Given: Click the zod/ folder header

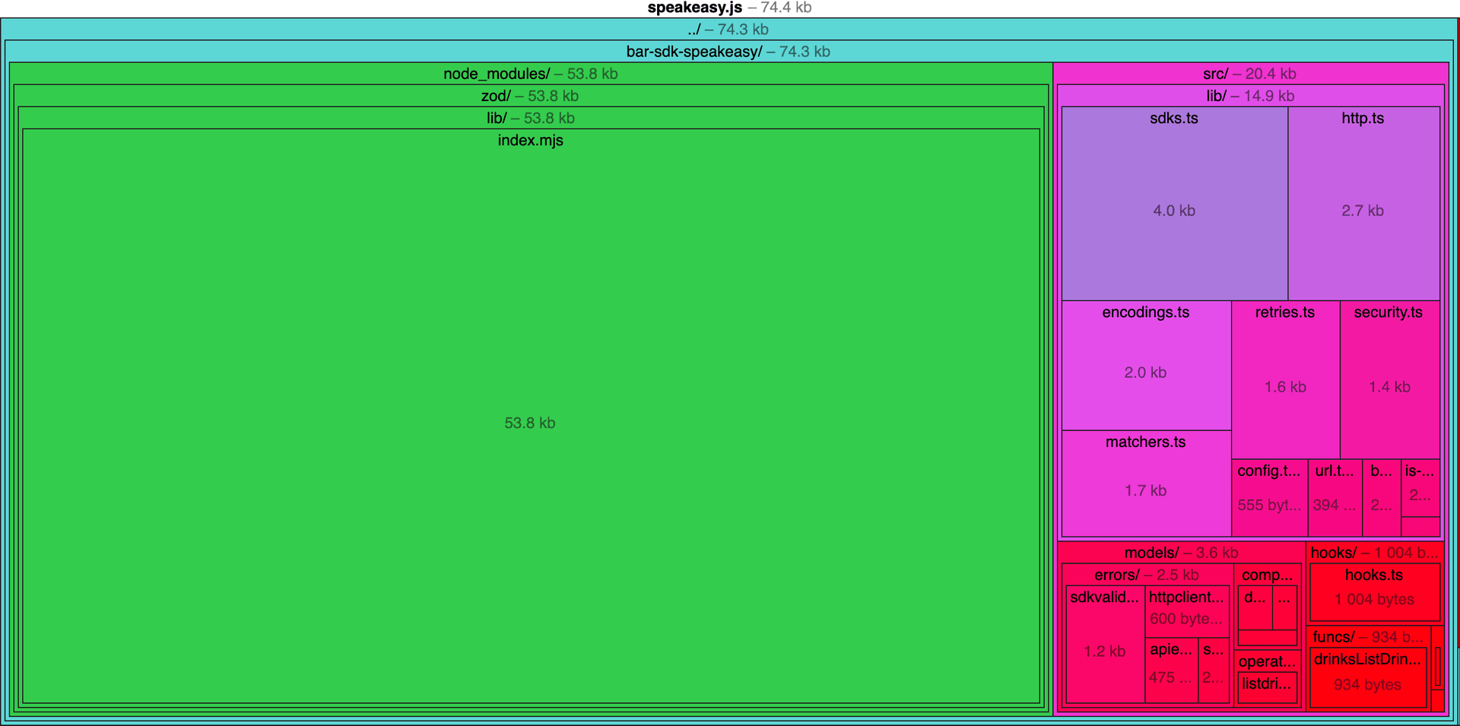Looking at the screenshot, I should click(x=530, y=96).
